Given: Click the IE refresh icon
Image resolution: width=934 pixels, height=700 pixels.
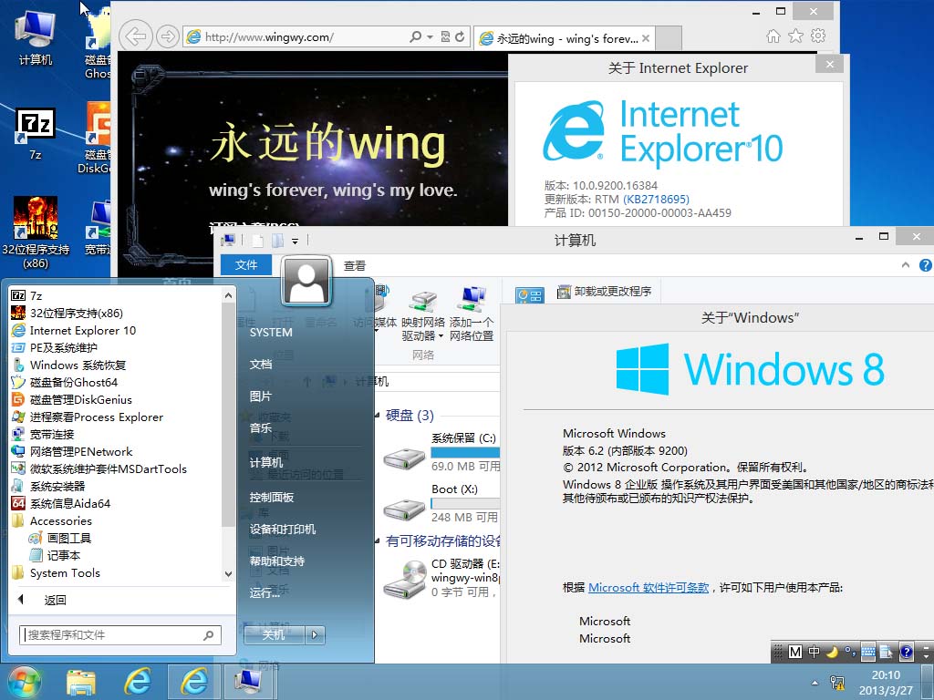Looking at the screenshot, I should [460, 36].
